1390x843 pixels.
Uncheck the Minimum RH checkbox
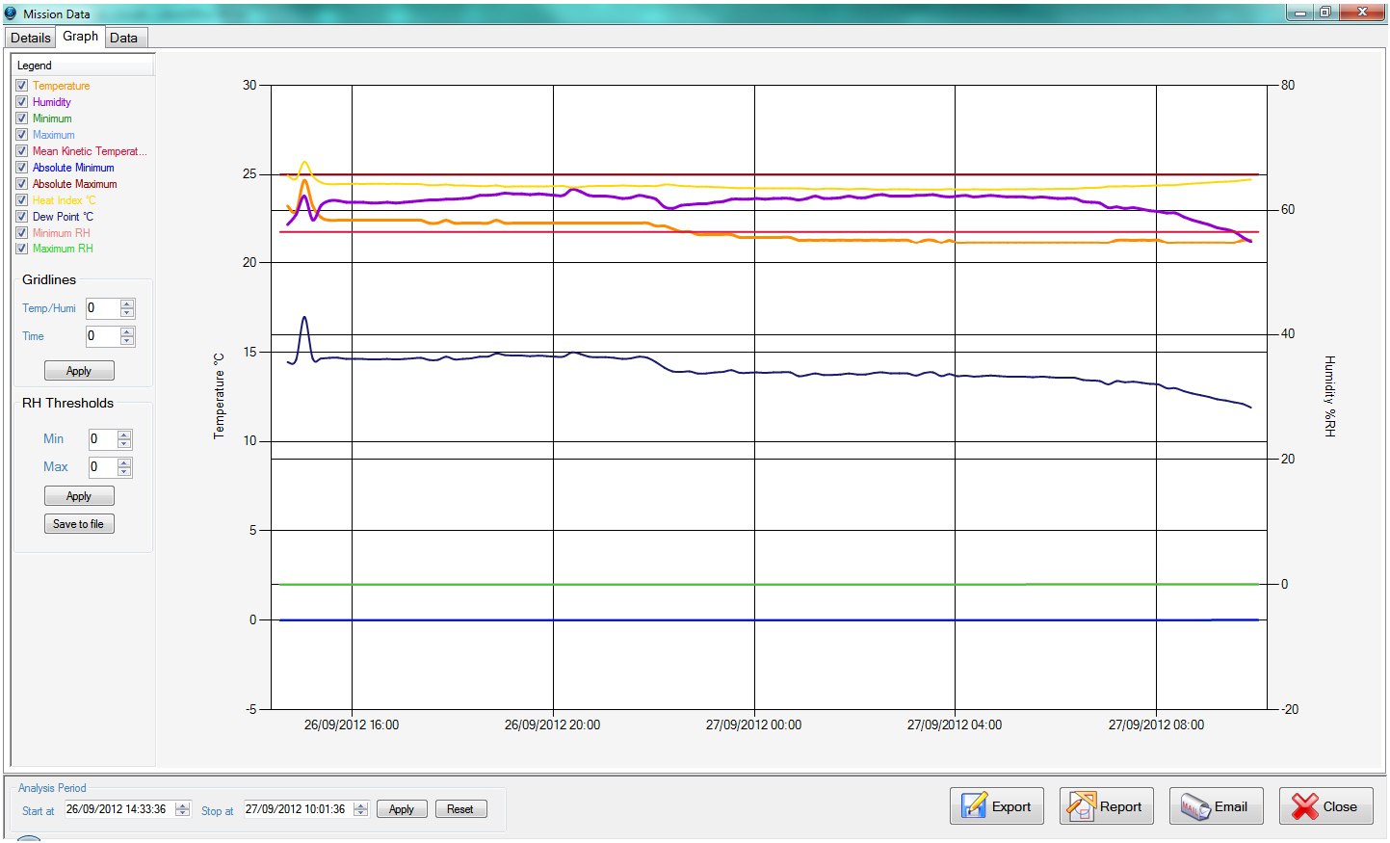click(21, 233)
